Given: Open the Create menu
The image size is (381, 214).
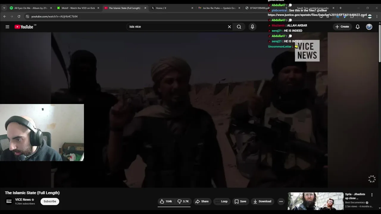Looking at the screenshot, I should pos(342,27).
